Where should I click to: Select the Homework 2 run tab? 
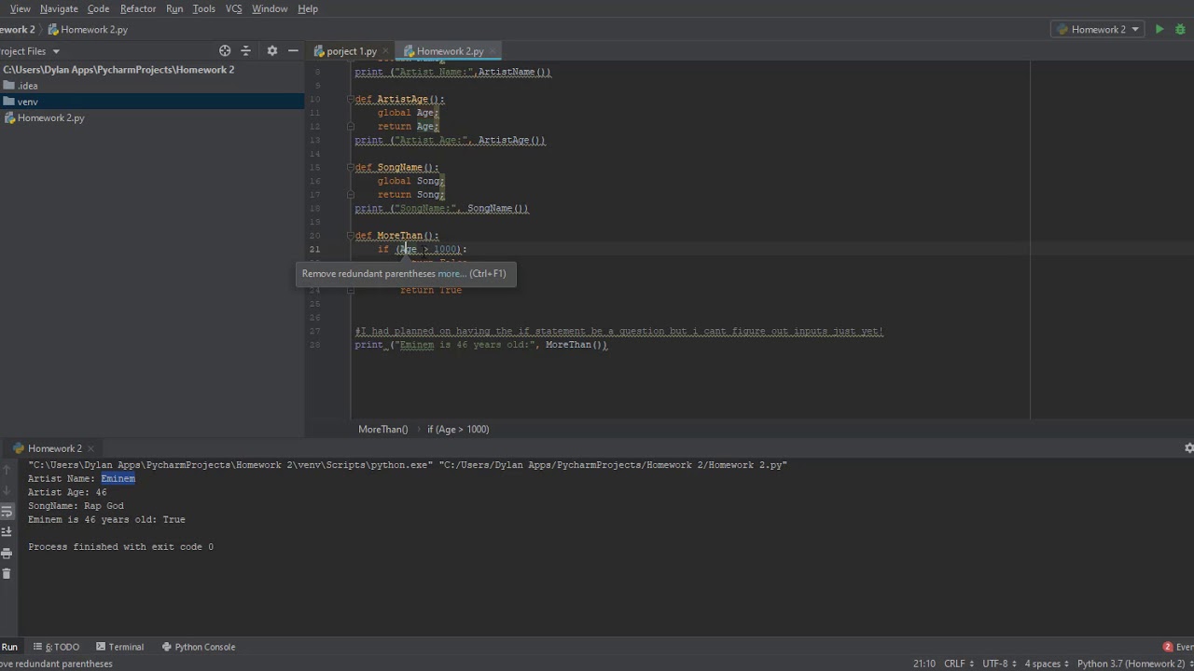tap(54, 448)
